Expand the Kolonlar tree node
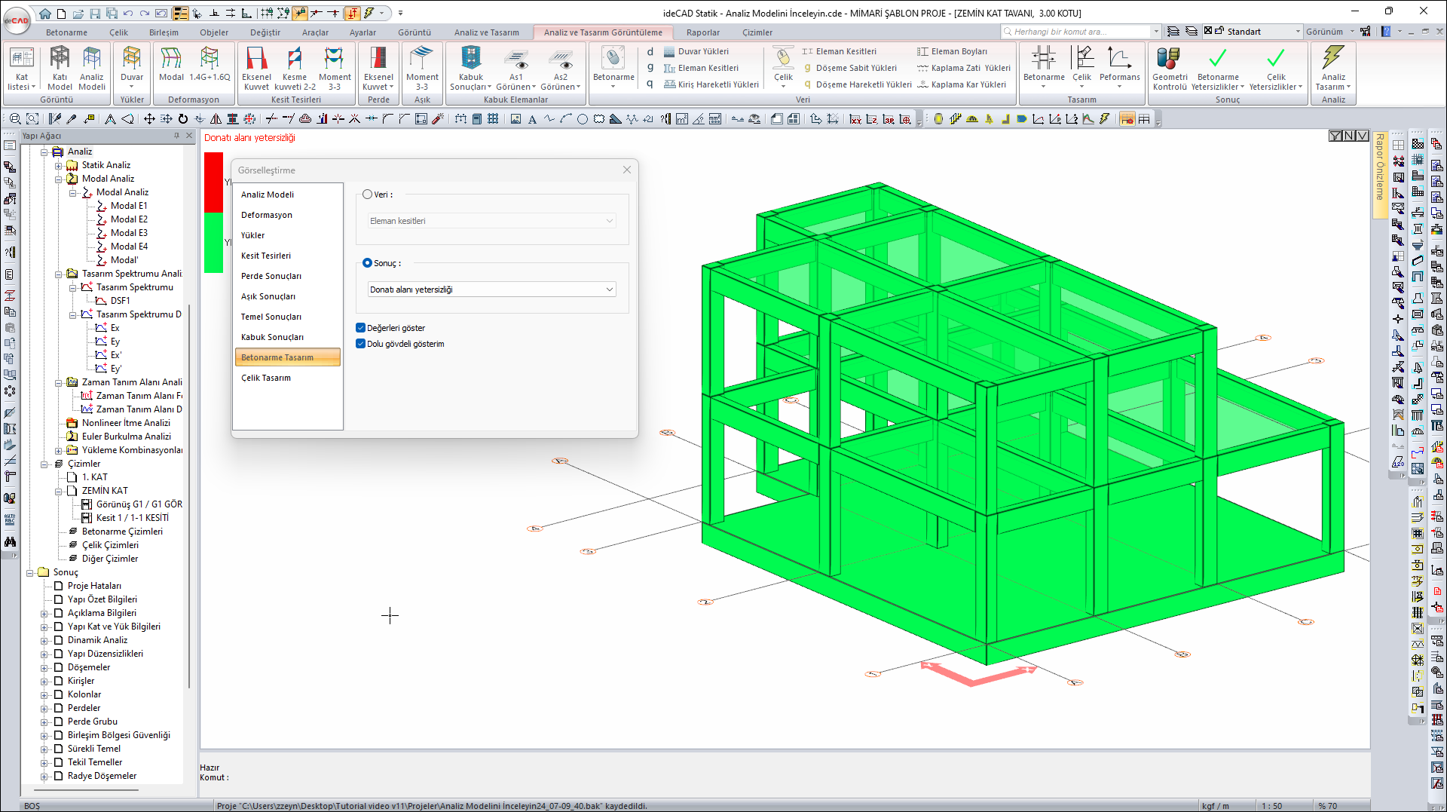The height and width of the screenshot is (812, 1447). pos(44,694)
